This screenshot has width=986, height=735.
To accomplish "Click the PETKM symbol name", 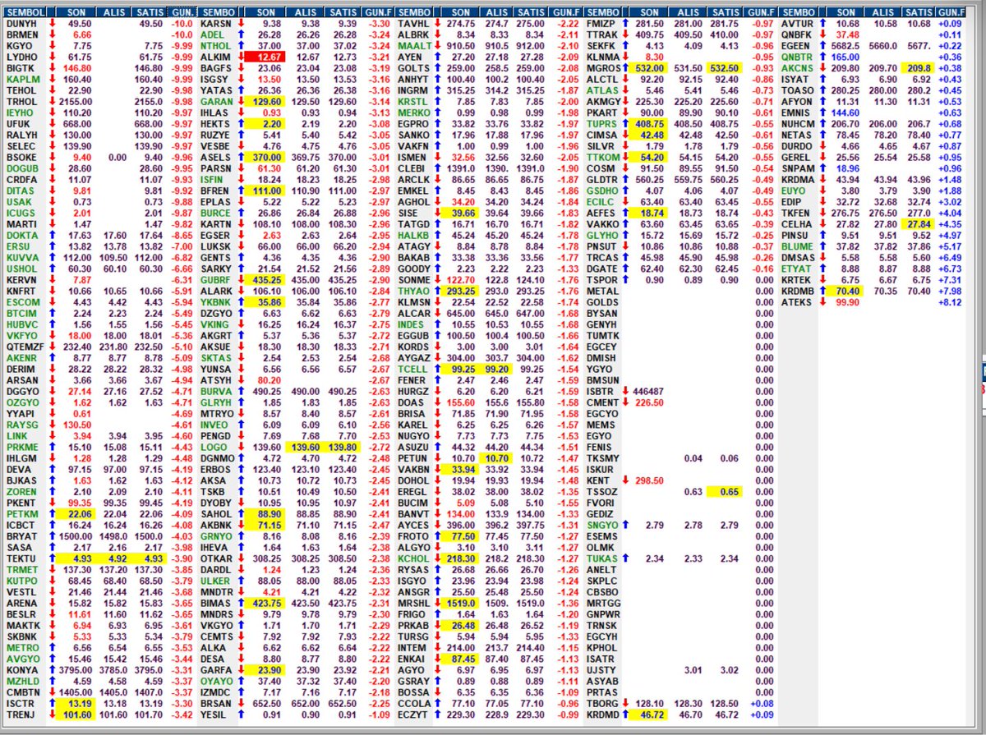I will click(x=21, y=515).
